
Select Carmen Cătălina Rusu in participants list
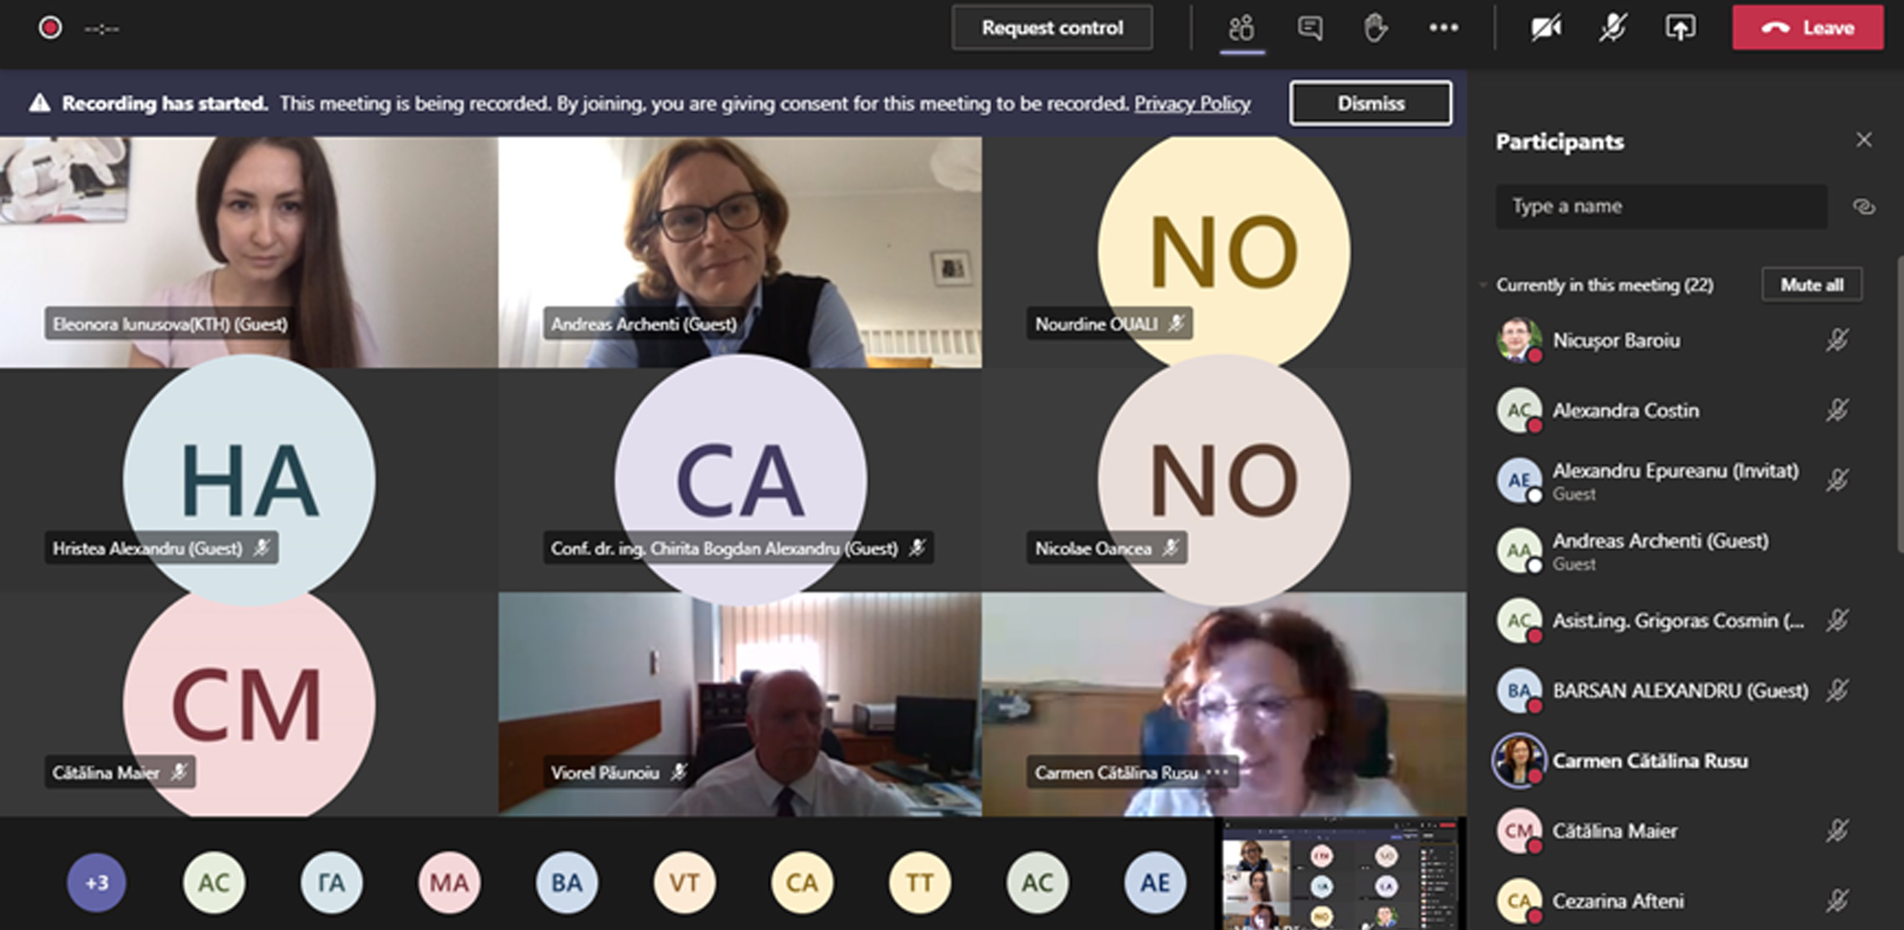[x=1672, y=761]
